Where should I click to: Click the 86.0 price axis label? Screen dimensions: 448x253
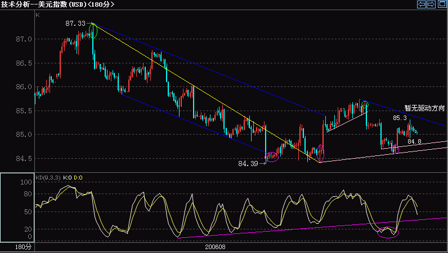click(x=24, y=87)
